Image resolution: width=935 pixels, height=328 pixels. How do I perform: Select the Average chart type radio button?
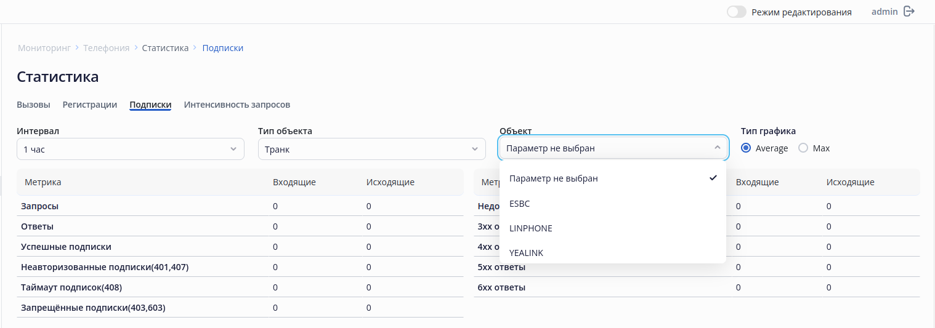pos(747,148)
